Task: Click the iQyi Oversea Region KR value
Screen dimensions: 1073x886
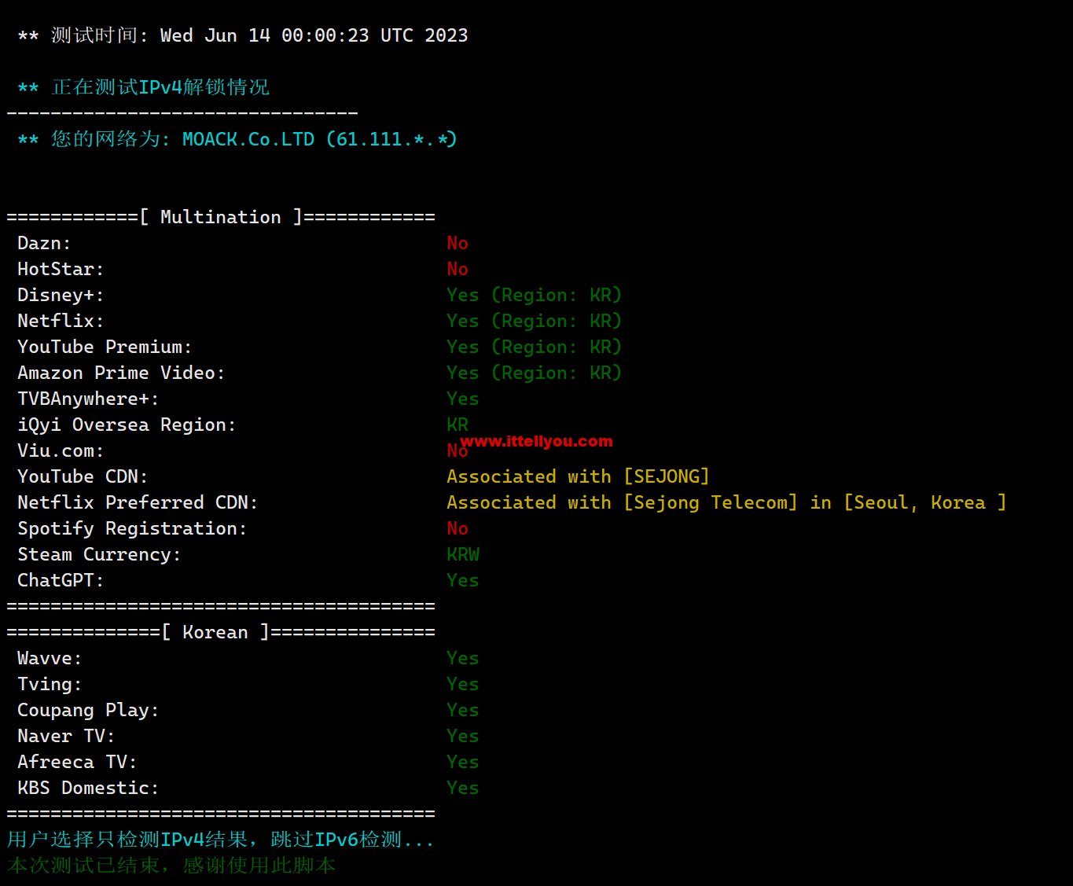Action: pyautogui.click(x=457, y=425)
